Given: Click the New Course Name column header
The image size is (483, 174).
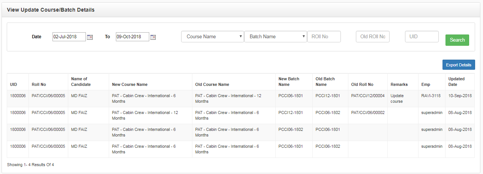Looking at the screenshot, I should (x=130, y=84).
